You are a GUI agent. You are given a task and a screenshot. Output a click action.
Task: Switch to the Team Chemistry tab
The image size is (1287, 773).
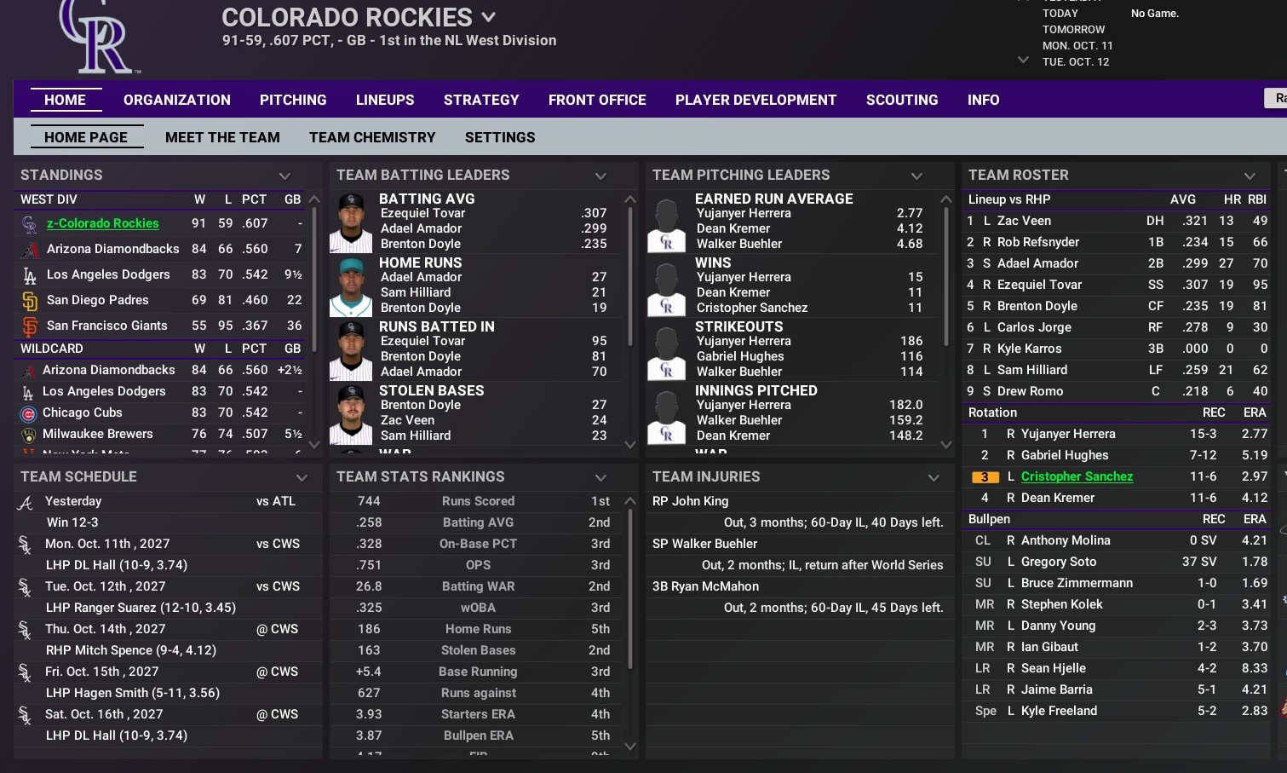point(372,137)
